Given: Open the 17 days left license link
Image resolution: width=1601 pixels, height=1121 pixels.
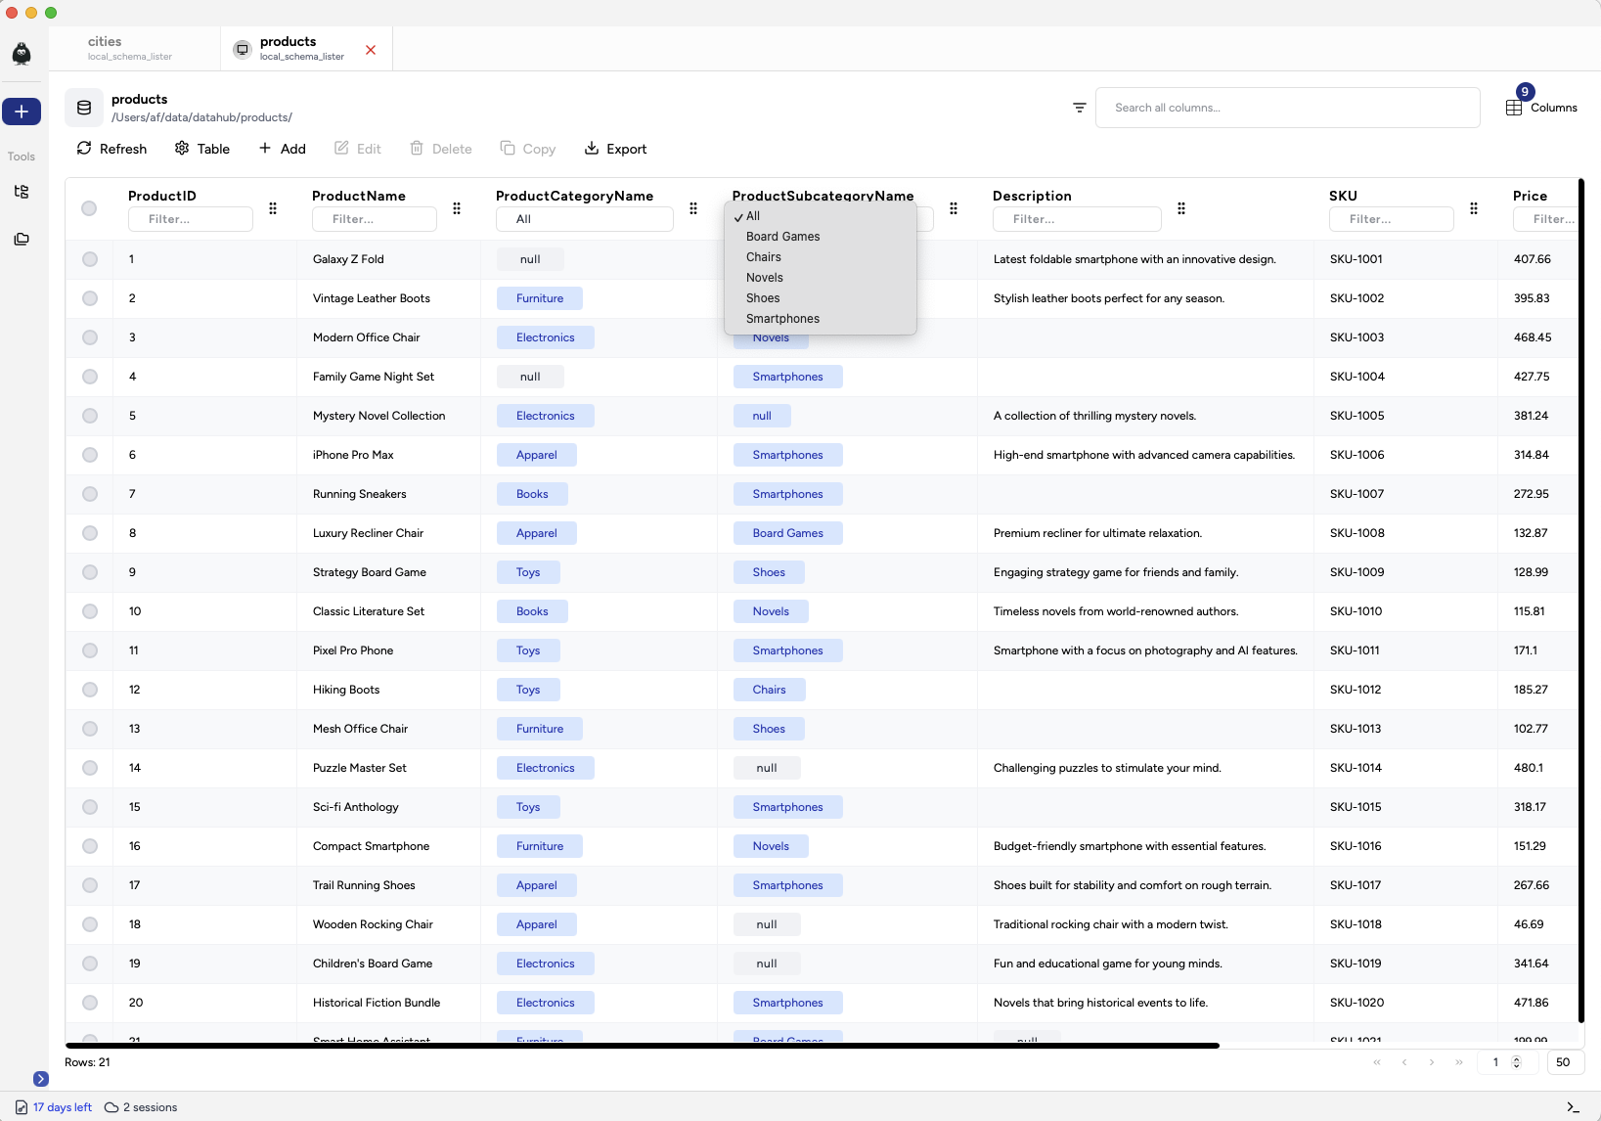Looking at the screenshot, I should pos(61,1107).
